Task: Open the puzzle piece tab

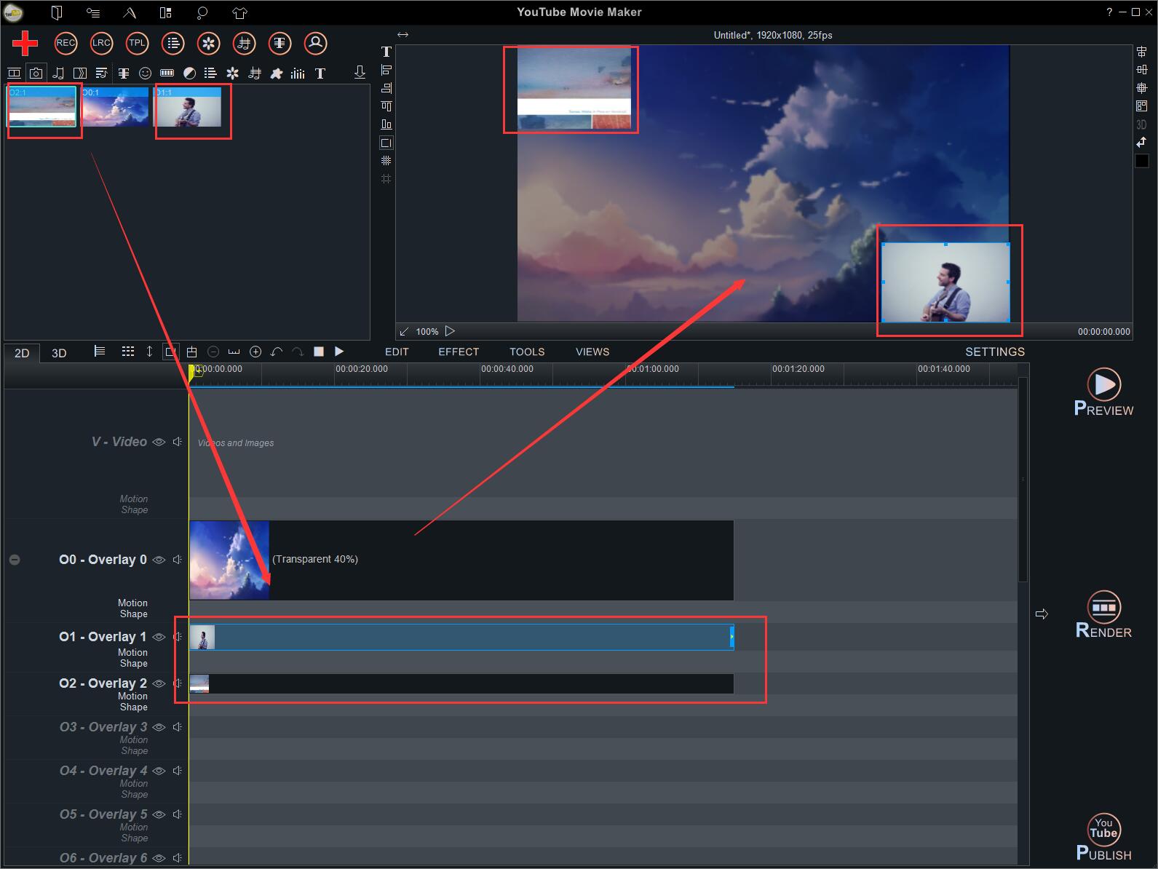Action: [x=277, y=73]
